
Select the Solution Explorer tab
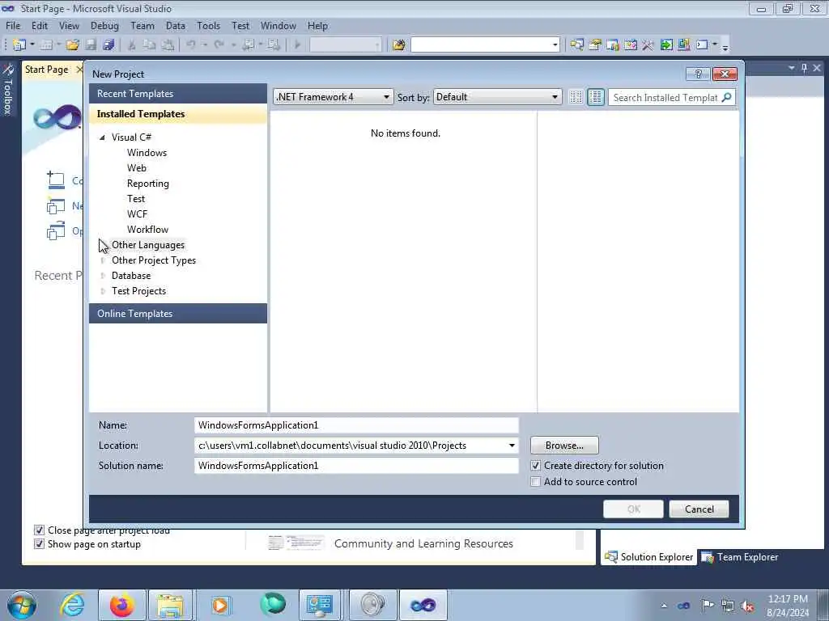(x=648, y=557)
